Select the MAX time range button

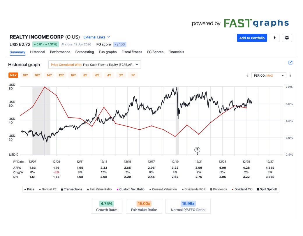point(13,75)
